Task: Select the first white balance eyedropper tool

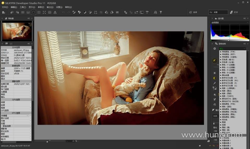Action: tap(74, 12)
